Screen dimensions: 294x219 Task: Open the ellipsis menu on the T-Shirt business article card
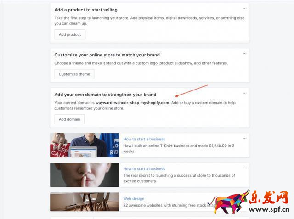(244, 138)
